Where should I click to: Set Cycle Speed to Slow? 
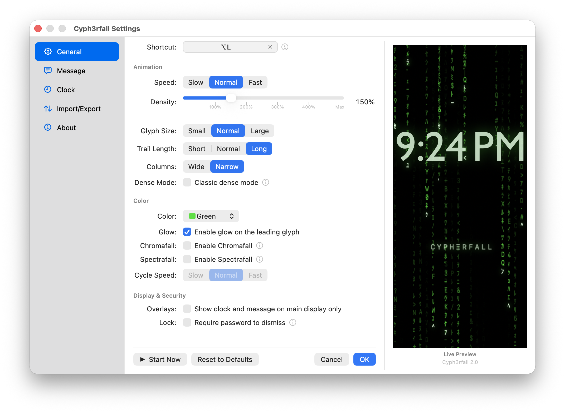click(196, 275)
